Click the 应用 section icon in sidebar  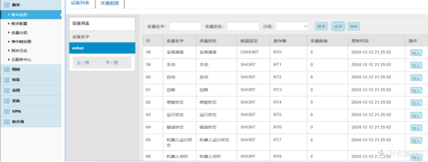pos(7,90)
